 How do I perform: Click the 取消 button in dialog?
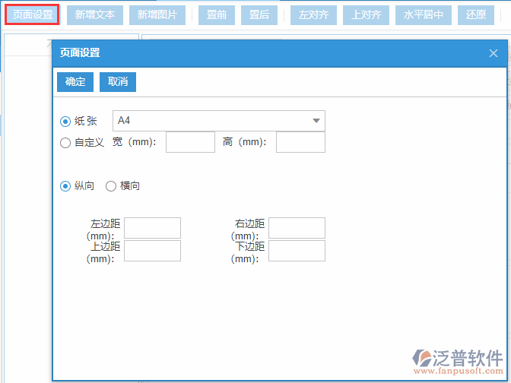(118, 82)
